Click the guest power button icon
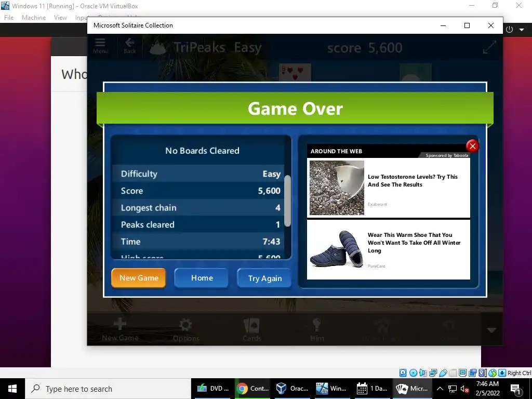This screenshot has height=399, width=532. (x=509, y=30)
